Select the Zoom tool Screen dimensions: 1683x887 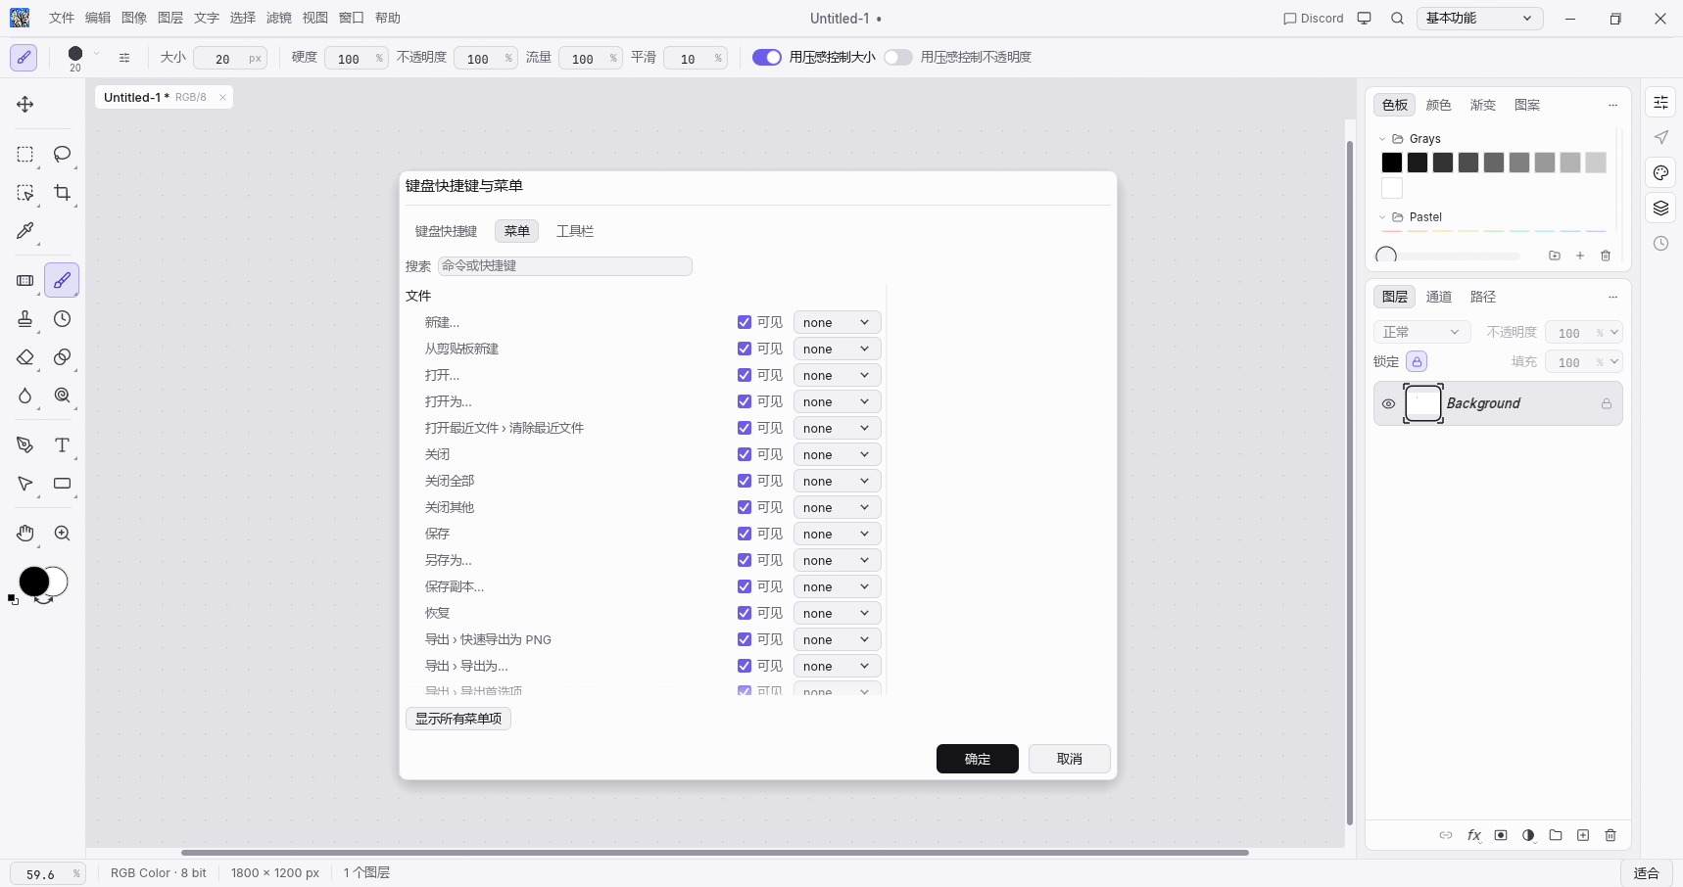(x=63, y=534)
